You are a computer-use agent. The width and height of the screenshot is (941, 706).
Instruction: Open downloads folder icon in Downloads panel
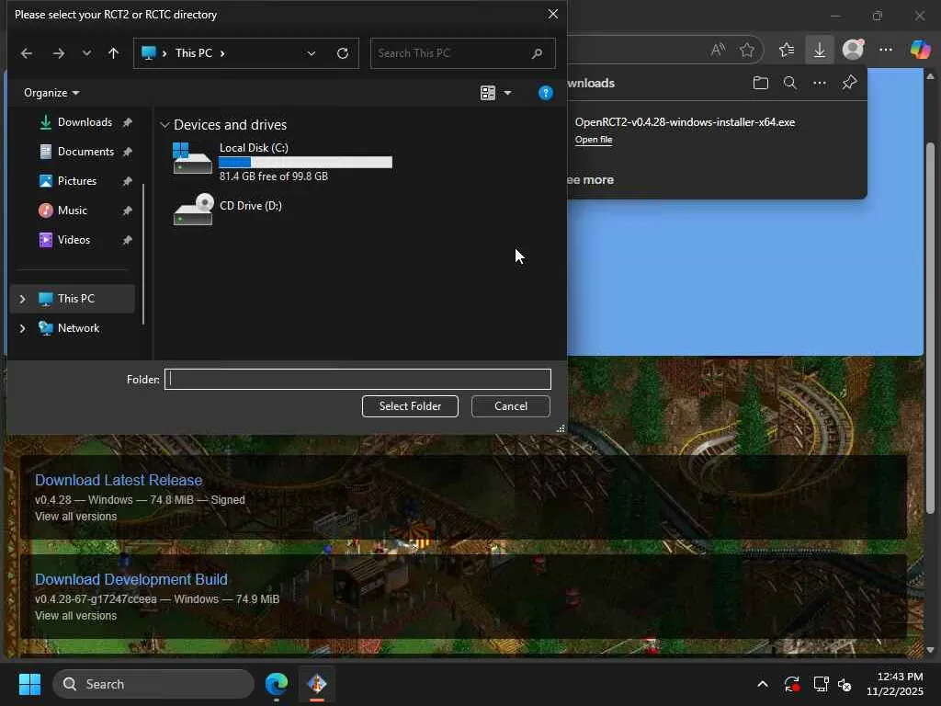click(x=760, y=83)
